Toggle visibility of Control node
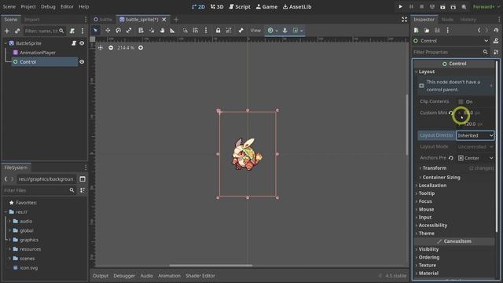The height and width of the screenshot is (283, 503). [x=82, y=61]
